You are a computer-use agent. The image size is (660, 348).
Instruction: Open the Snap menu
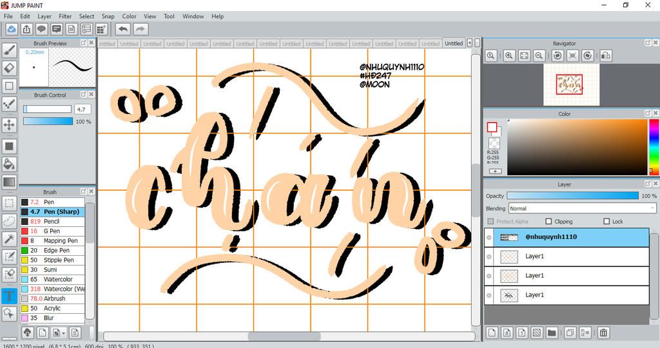point(108,16)
